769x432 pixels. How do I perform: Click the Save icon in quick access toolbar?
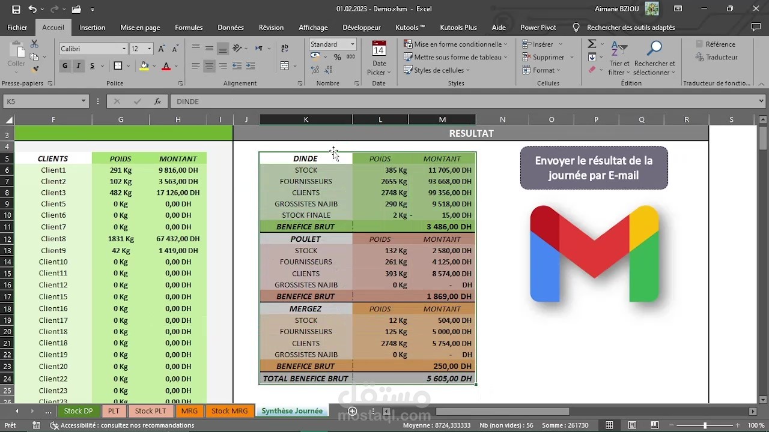16,9
